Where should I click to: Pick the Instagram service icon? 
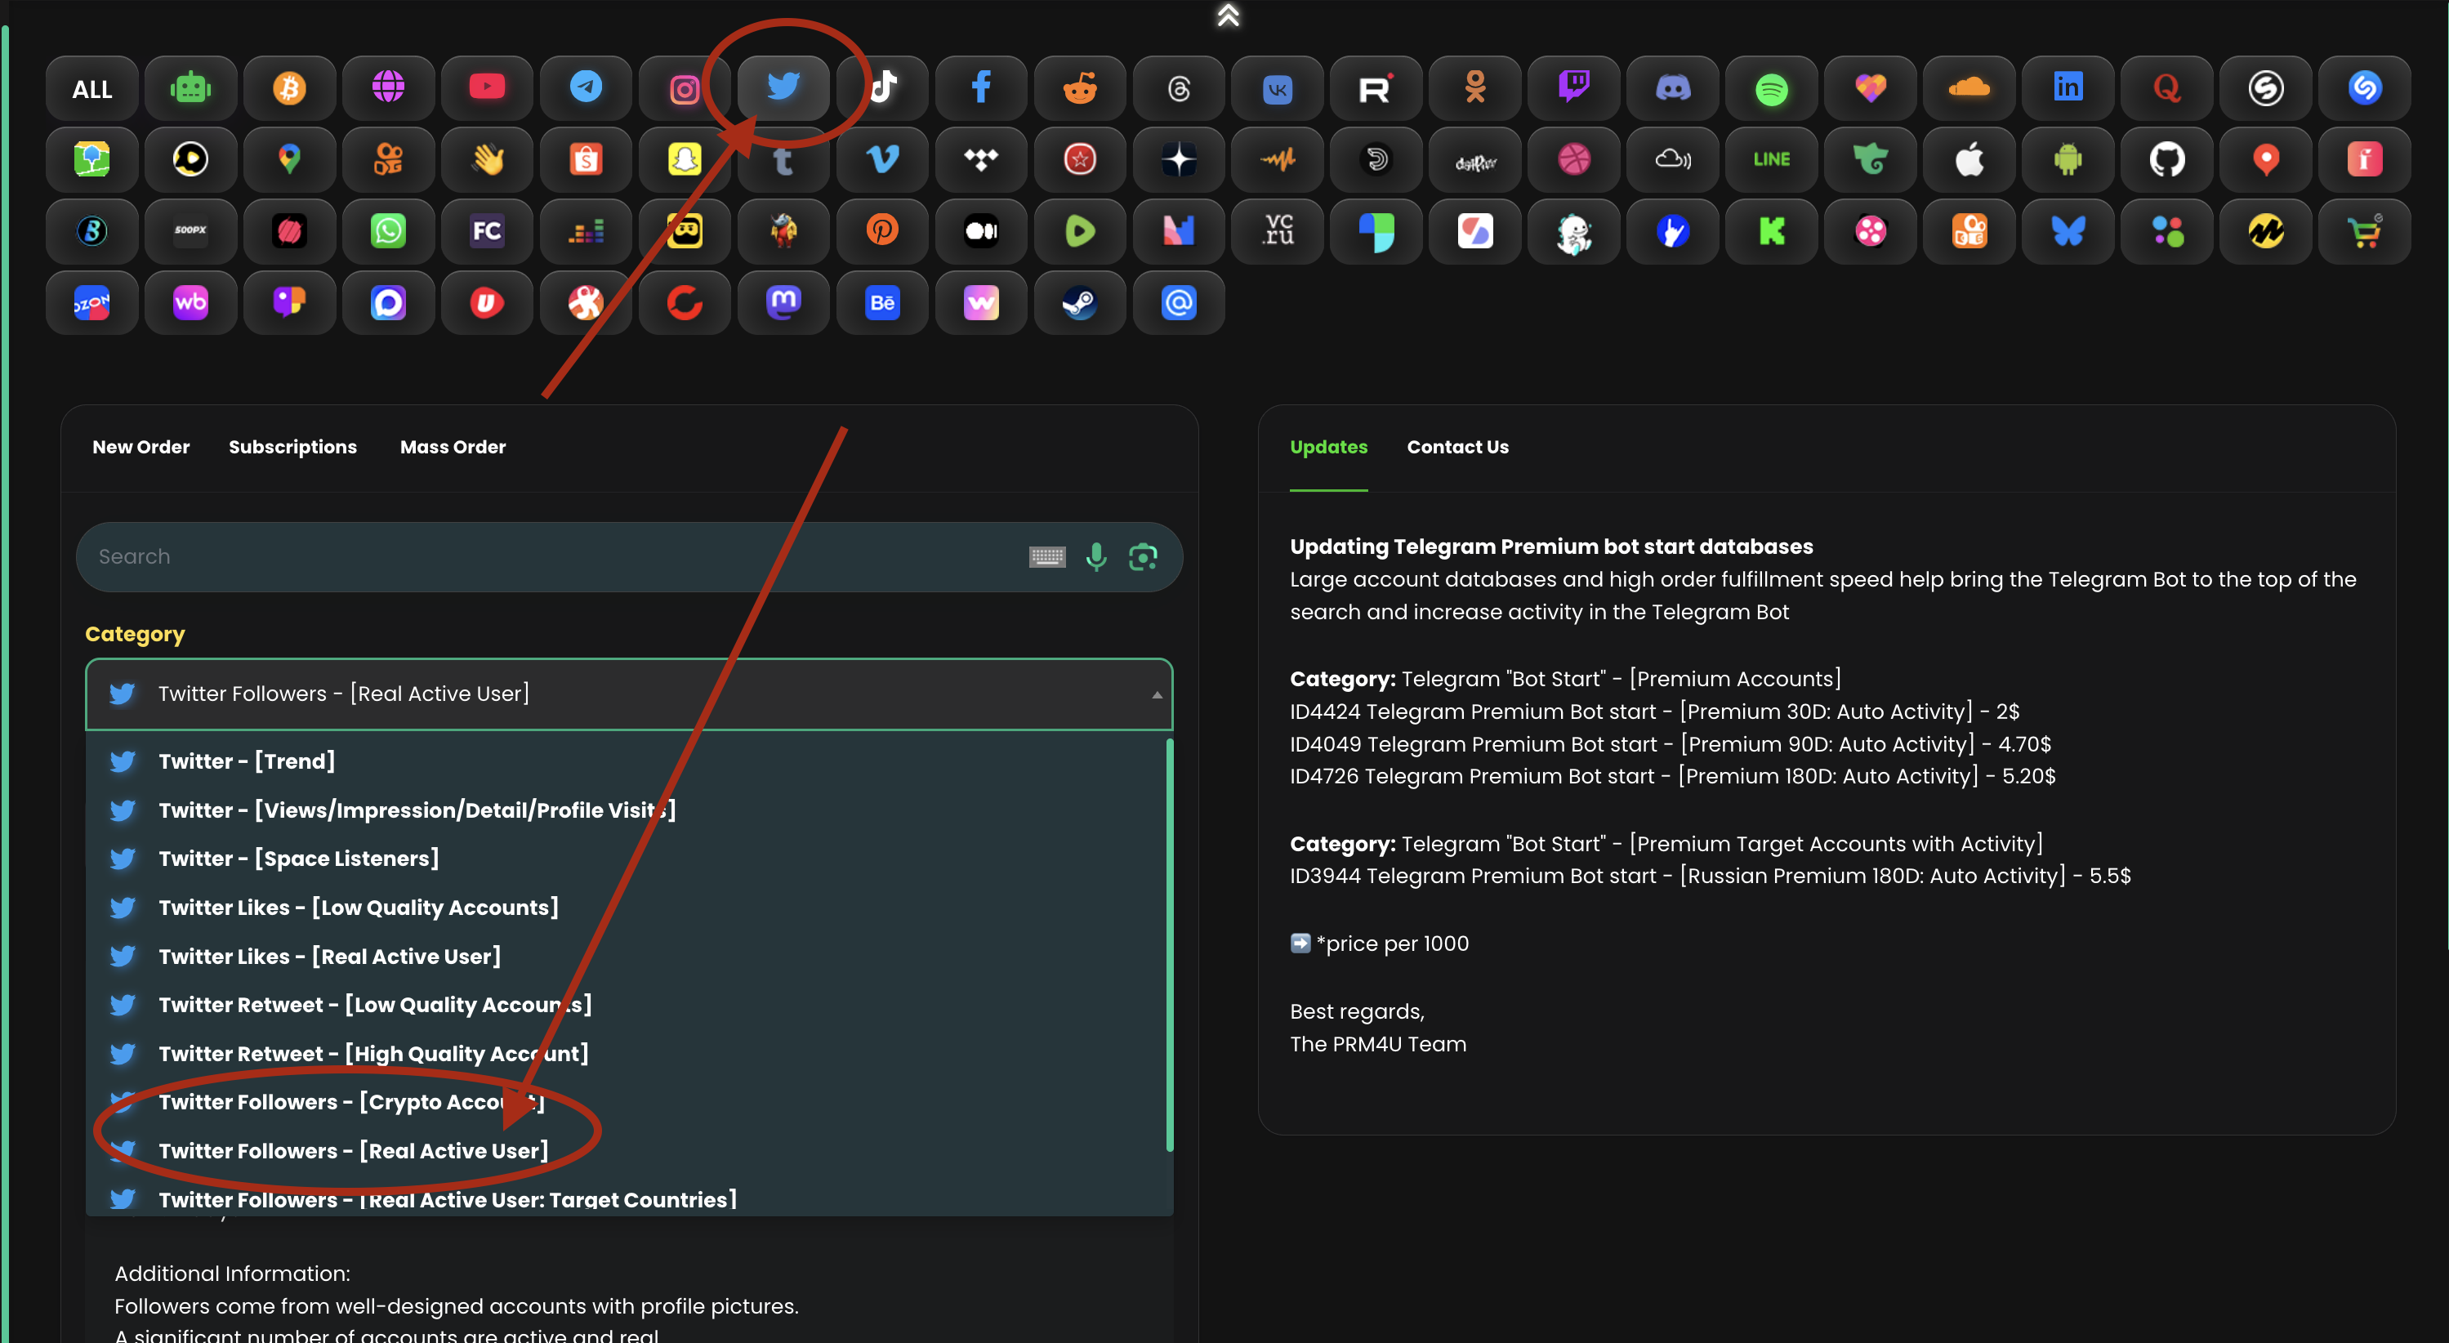tap(685, 88)
